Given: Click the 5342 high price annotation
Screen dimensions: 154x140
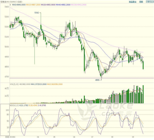Looking at the screenshot, I should [37, 13].
